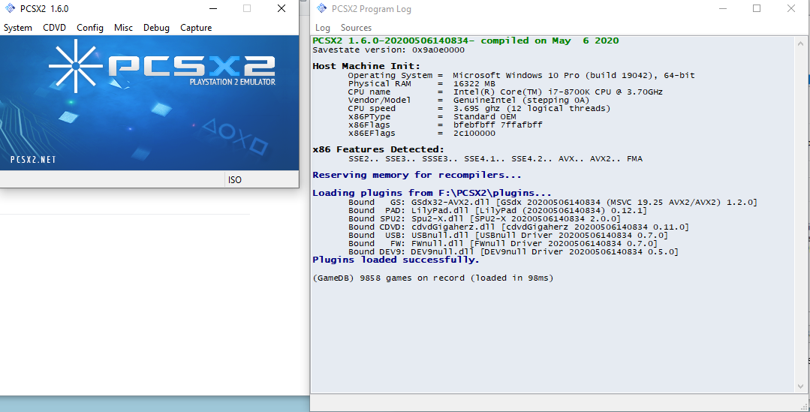Viewport: 810px width, 412px height.
Task: Click the PCSX2 version compiled header line
Action: point(465,41)
